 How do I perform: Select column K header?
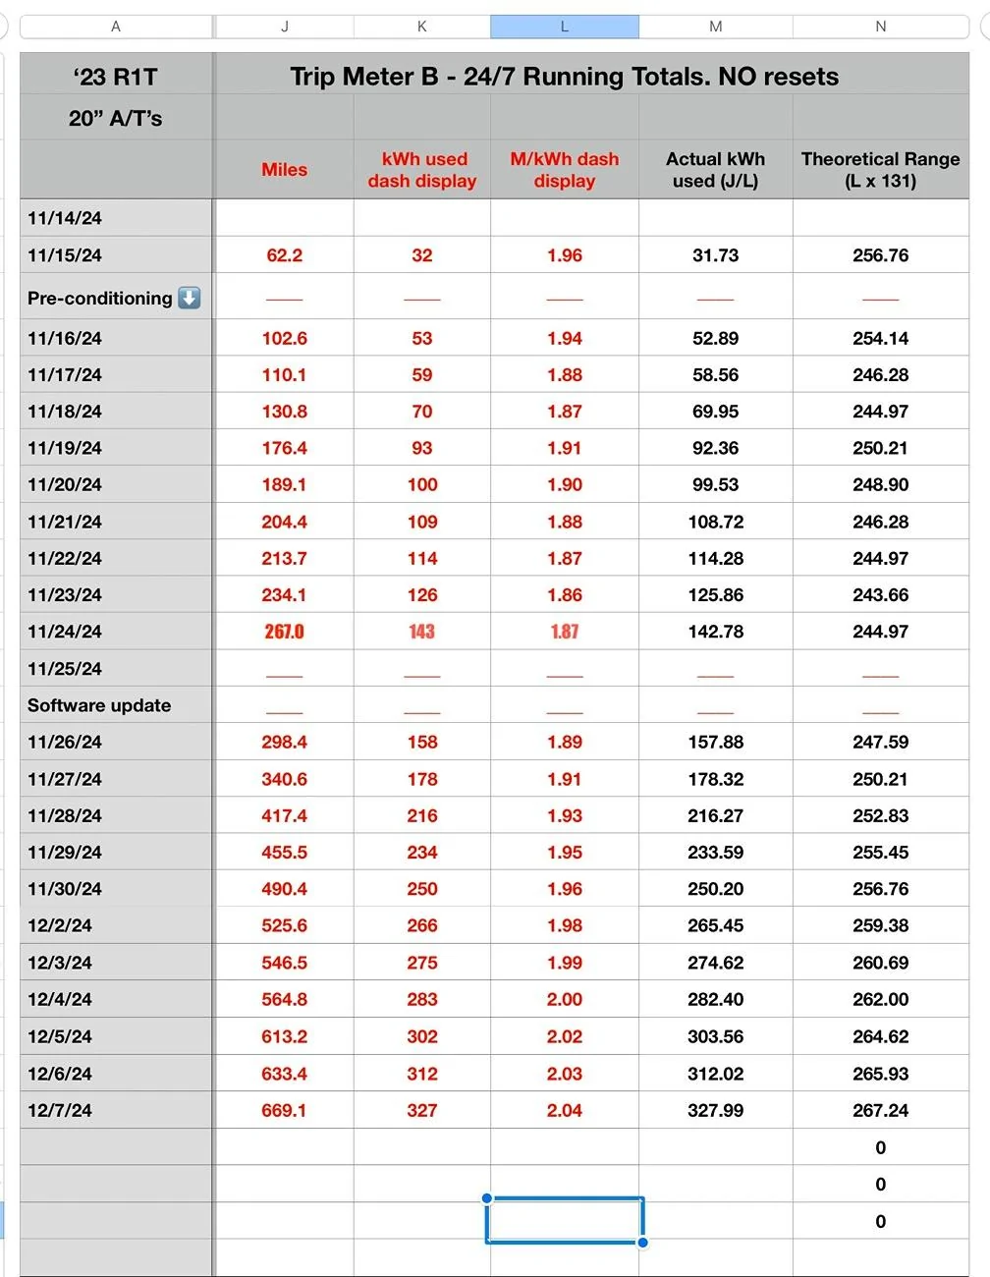coord(422,27)
